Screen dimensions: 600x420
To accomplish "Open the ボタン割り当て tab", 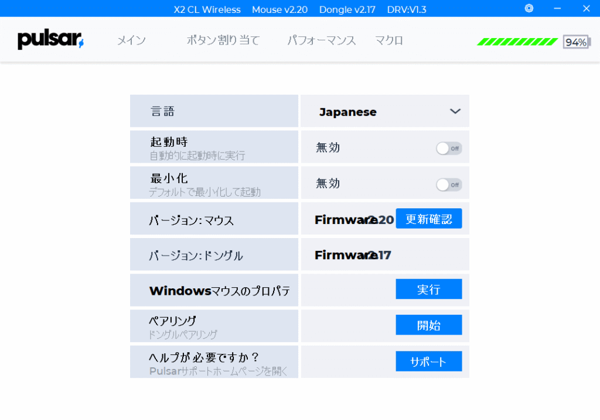I will click(223, 40).
